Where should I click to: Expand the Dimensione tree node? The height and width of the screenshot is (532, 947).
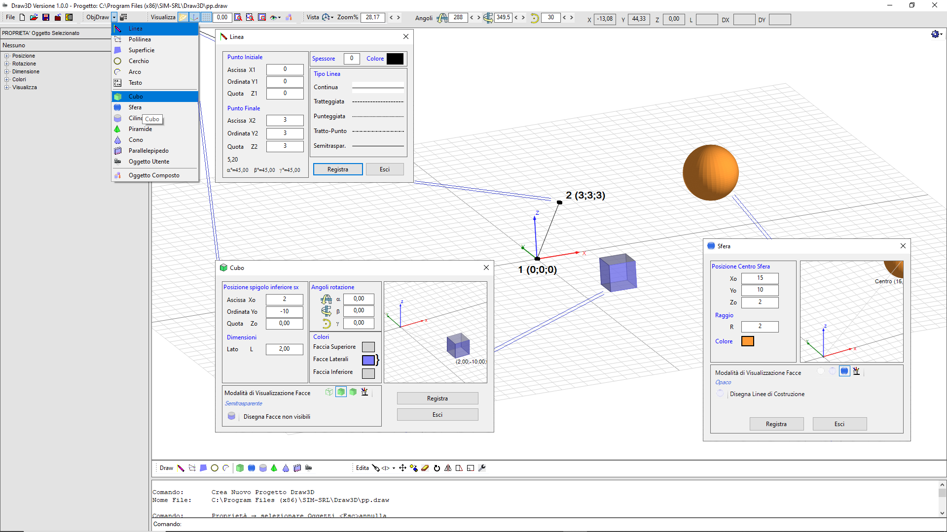(7, 71)
